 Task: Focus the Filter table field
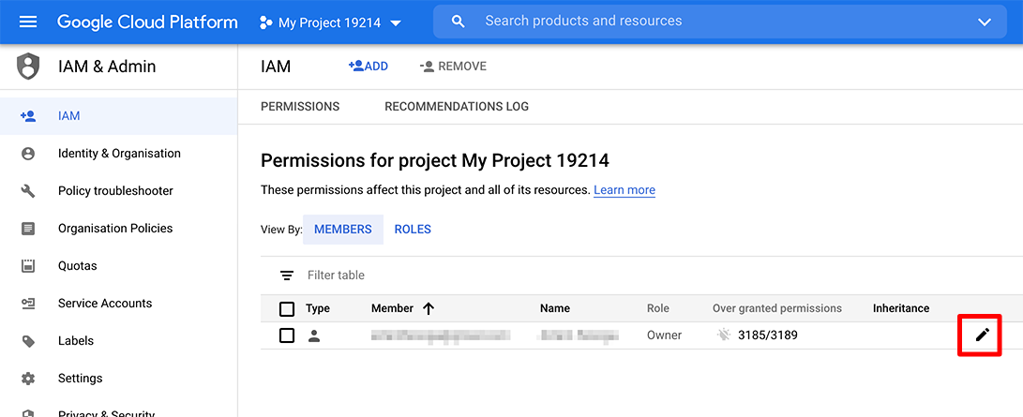pos(336,275)
